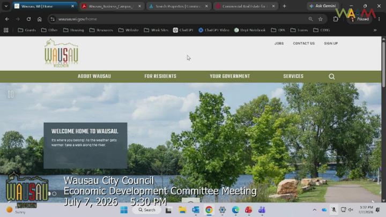Open Microsoft Edge from taskbar
The image size is (386, 217).
(235, 210)
